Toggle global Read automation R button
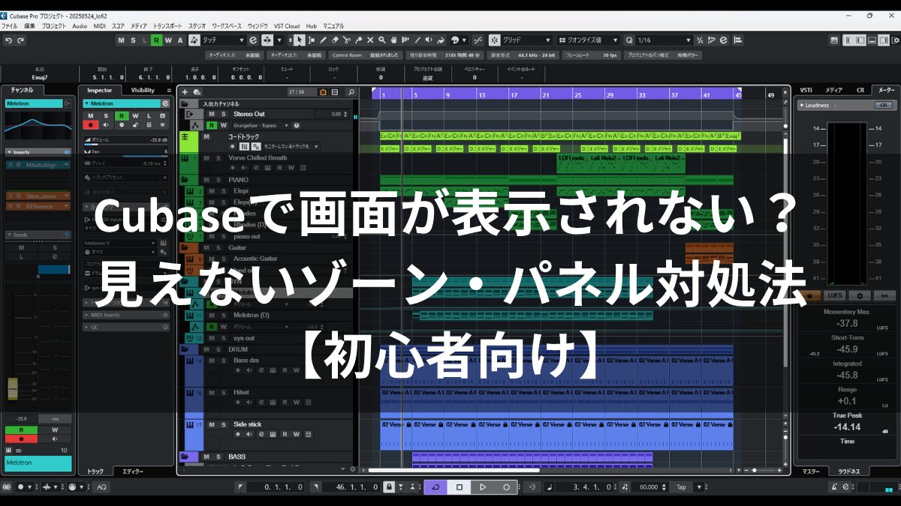The image size is (901, 506). click(156, 40)
